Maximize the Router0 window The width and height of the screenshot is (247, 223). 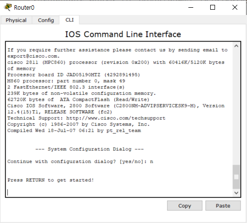coord(213,7)
